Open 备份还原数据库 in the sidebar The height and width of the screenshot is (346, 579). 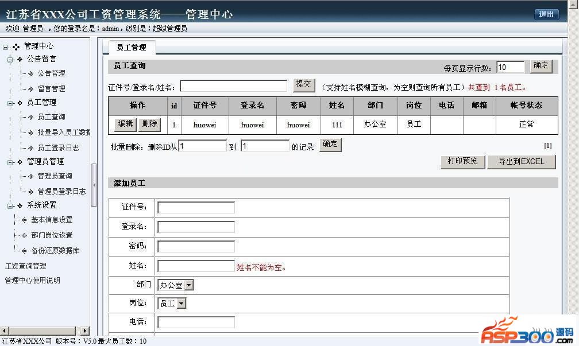coord(55,250)
